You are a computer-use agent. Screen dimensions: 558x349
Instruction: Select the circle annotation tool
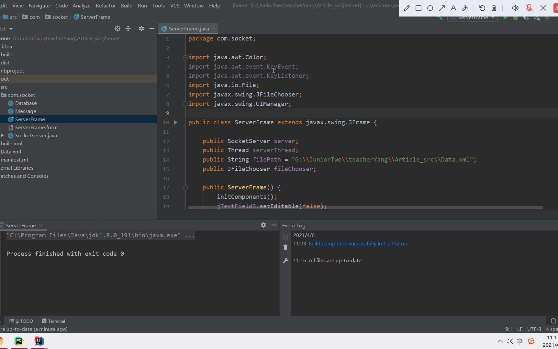point(430,8)
